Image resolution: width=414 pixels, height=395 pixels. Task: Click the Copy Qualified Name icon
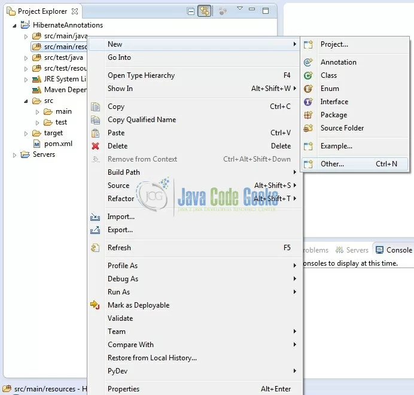[x=95, y=120]
